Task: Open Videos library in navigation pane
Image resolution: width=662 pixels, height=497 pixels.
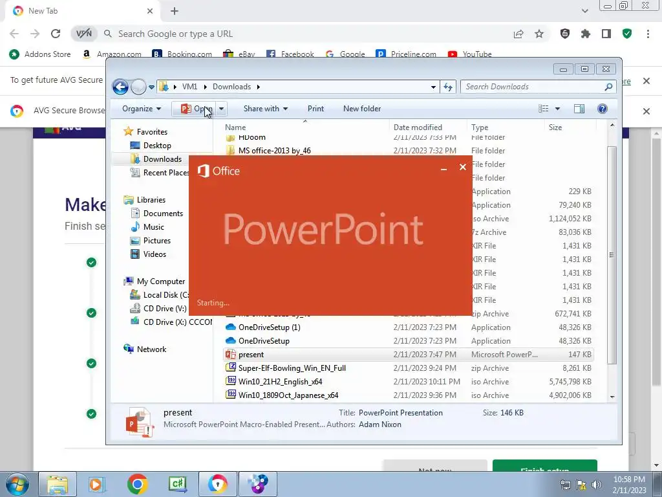Action: click(x=155, y=254)
